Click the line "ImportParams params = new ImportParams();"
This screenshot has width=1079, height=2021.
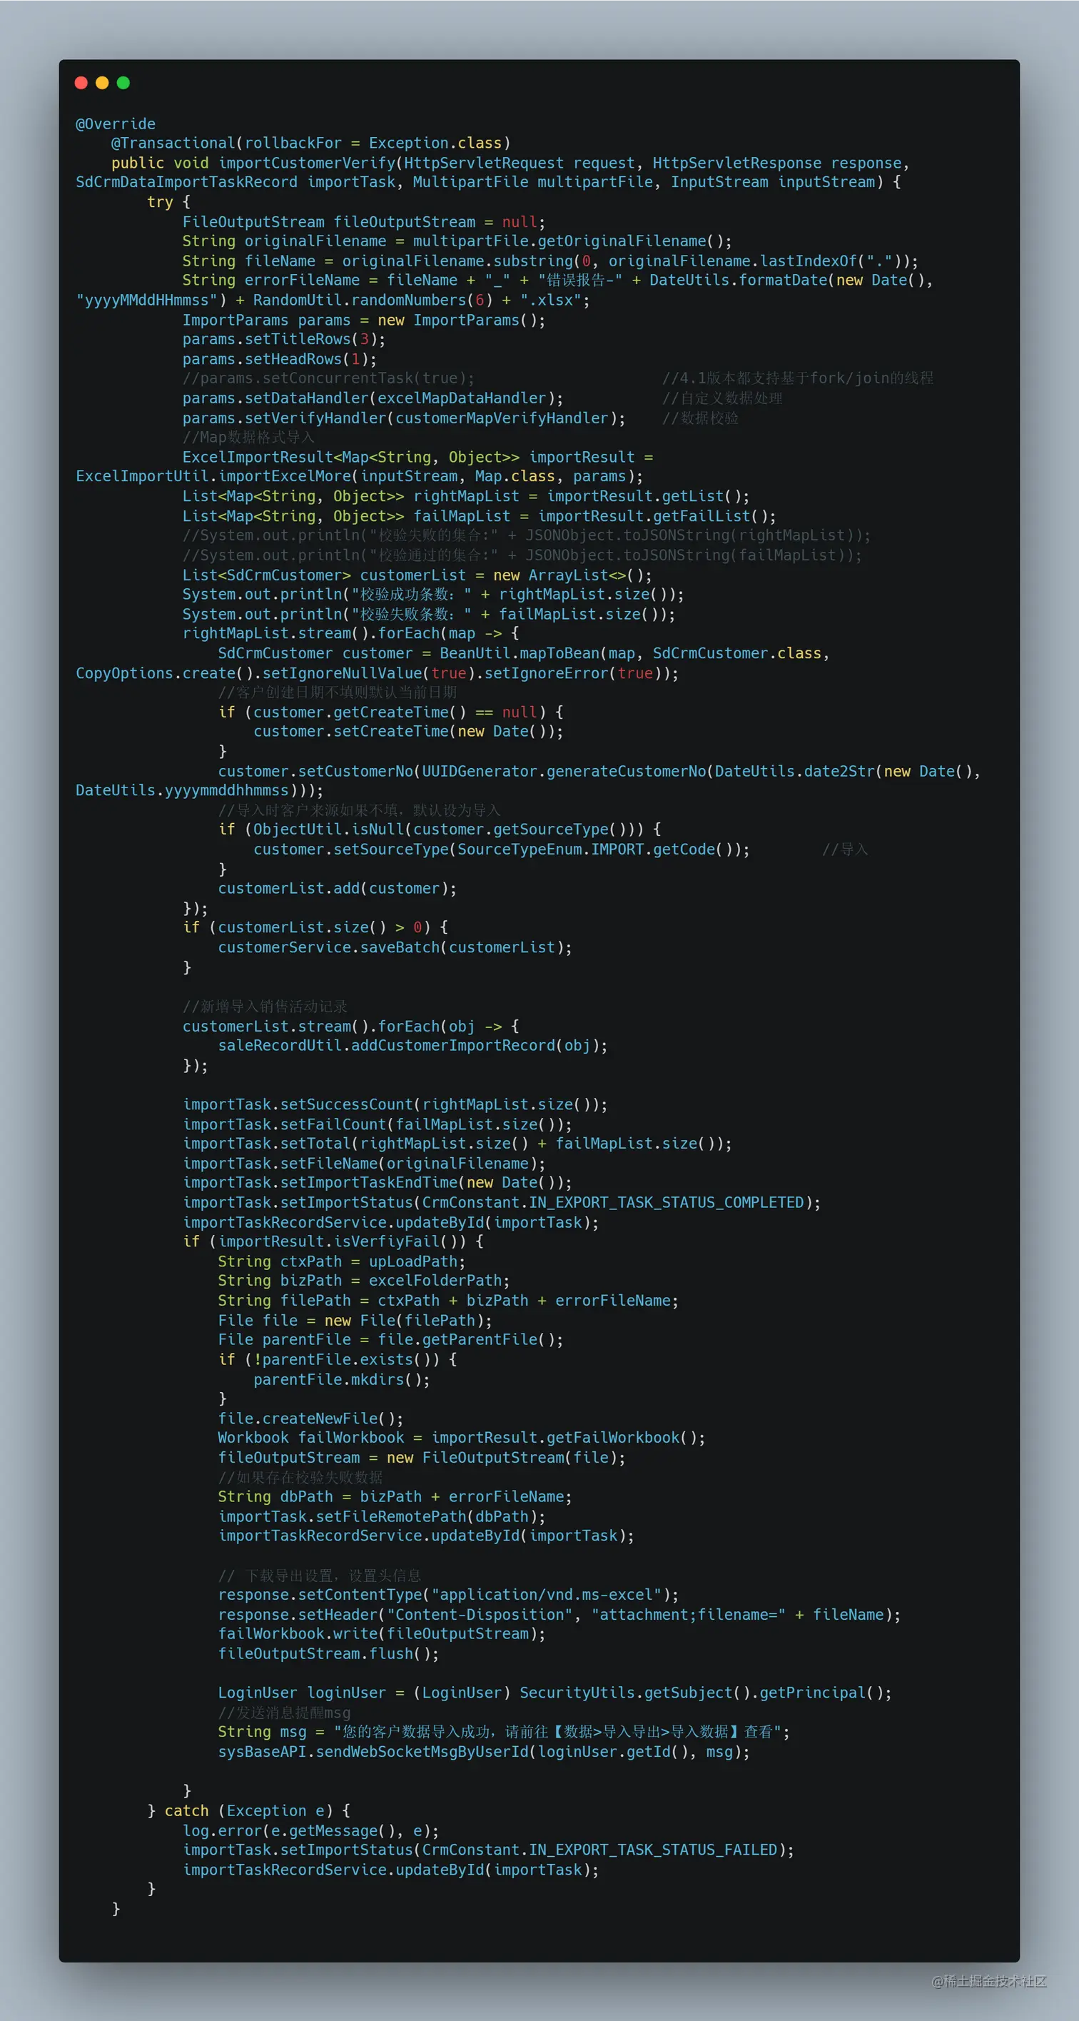click(x=364, y=320)
